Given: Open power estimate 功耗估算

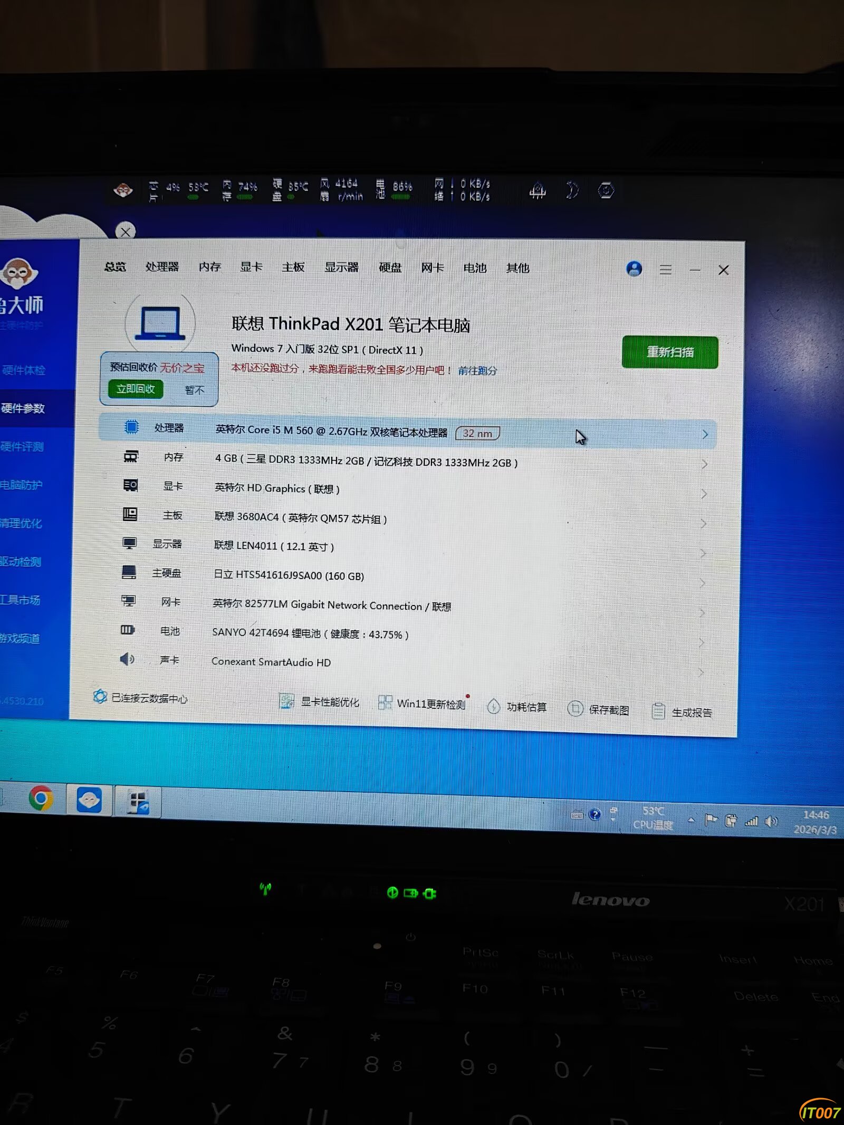Looking at the screenshot, I should coord(493,706).
